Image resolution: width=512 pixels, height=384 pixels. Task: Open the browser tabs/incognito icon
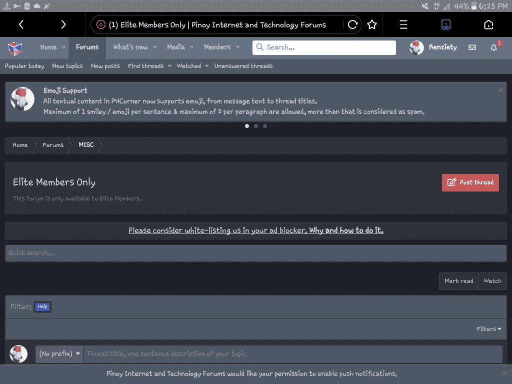[x=446, y=24]
